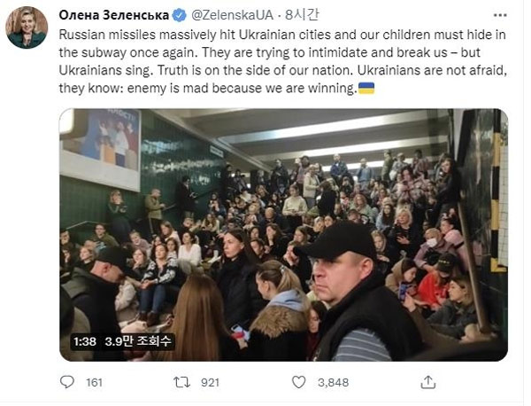The image size is (531, 406).
Task: Click the 3,848 likes count
Action: tap(333, 383)
